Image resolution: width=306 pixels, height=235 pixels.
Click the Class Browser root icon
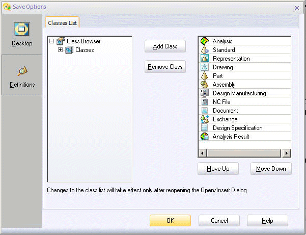(61, 41)
